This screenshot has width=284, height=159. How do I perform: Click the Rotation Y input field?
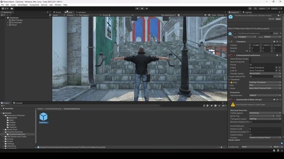point(267,48)
